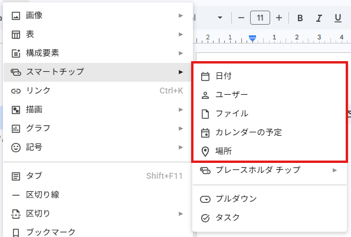The width and height of the screenshot is (351, 237).
Task: Choose プルダウン from submenu
Action: [270, 199]
